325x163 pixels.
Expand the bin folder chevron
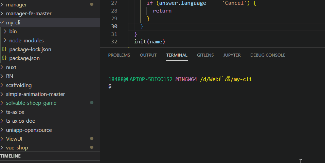coord(5,32)
